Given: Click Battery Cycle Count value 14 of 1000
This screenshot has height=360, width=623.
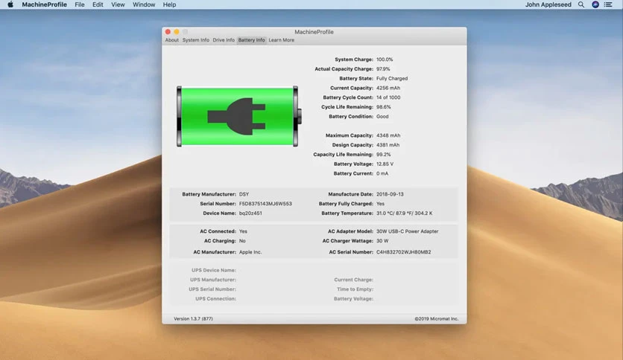Looking at the screenshot, I should tap(388, 97).
